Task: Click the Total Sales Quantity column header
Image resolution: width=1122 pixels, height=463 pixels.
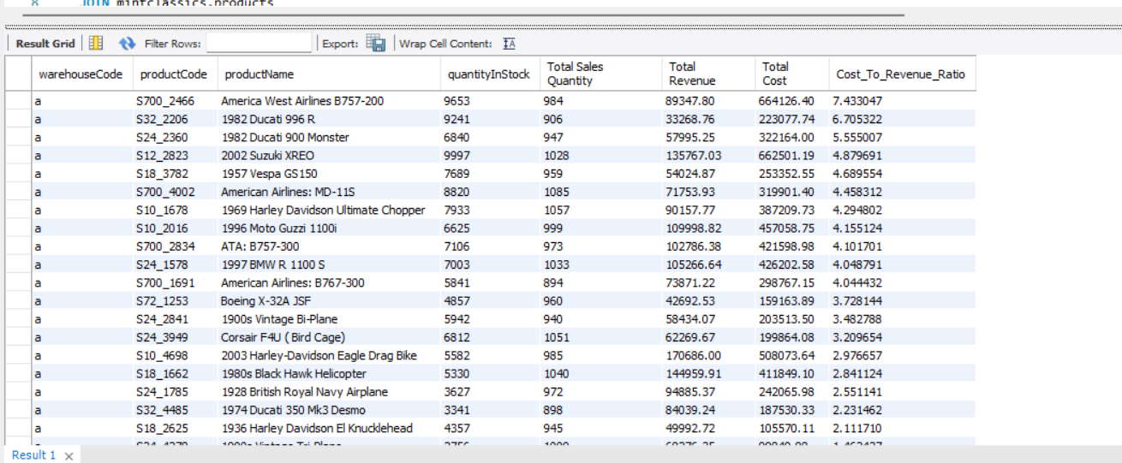Action: click(x=601, y=74)
